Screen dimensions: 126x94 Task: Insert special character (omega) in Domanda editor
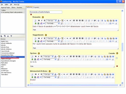110,23
